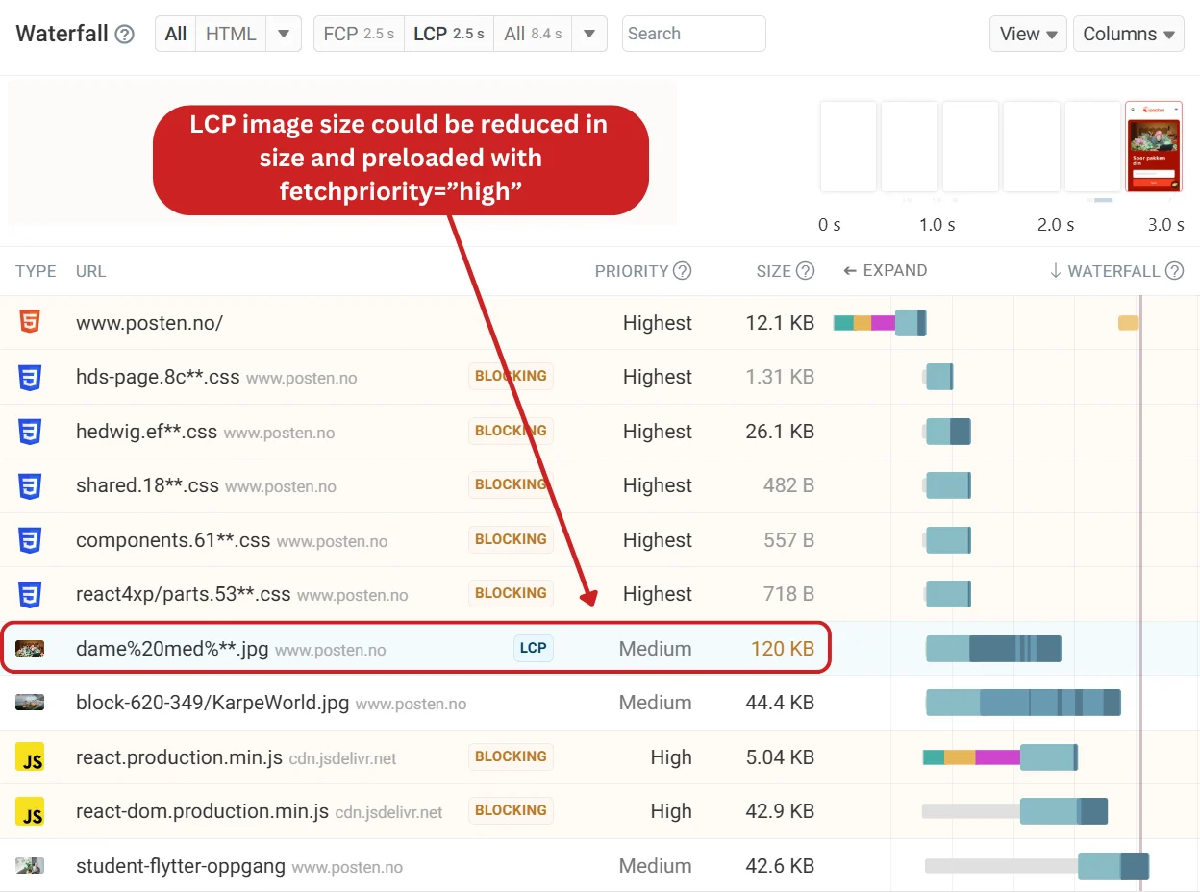Image resolution: width=1200 pixels, height=892 pixels.
Task: Select the LCP 2.5 s milestone tab
Action: tap(449, 34)
